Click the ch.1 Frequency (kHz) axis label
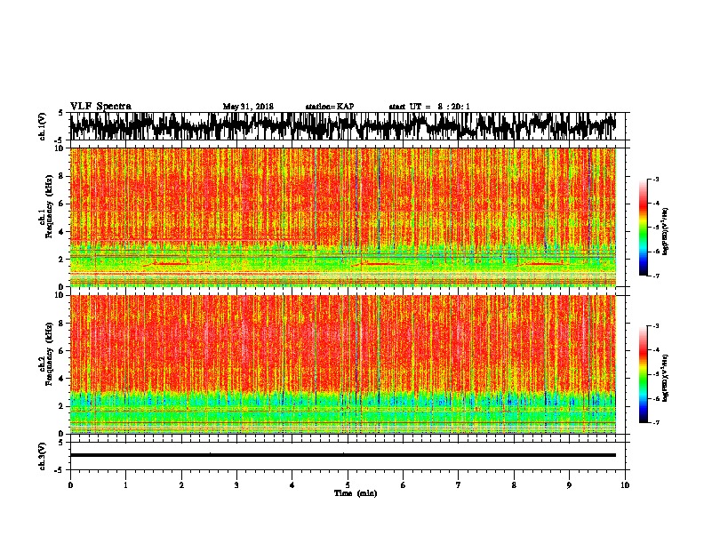This screenshot has height=544, width=704. 46,207
